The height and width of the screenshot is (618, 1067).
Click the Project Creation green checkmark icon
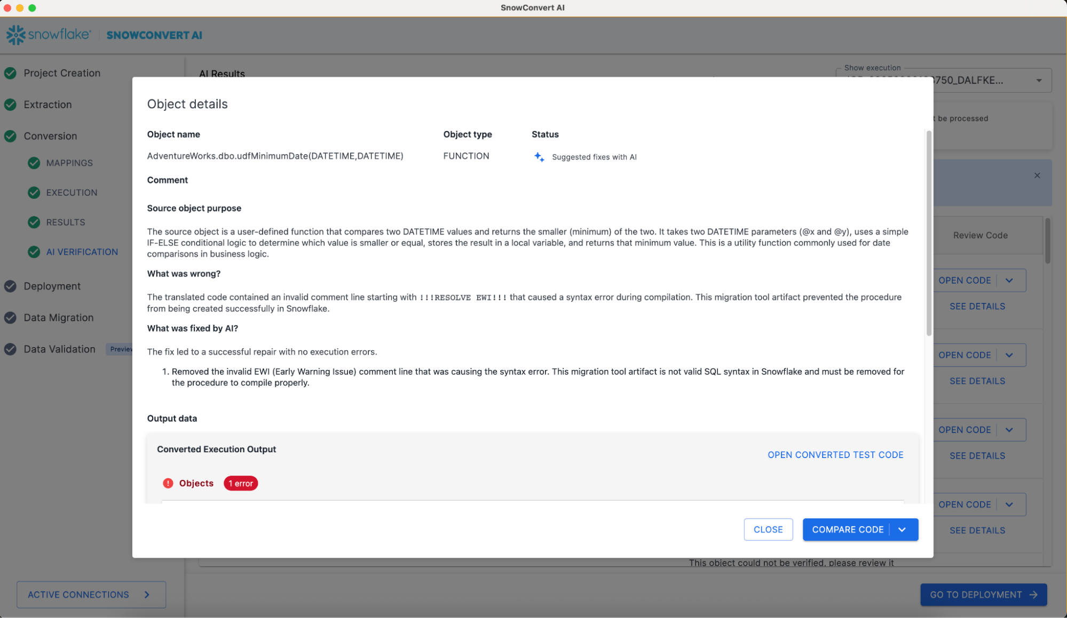pyautogui.click(x=10, y=73)
